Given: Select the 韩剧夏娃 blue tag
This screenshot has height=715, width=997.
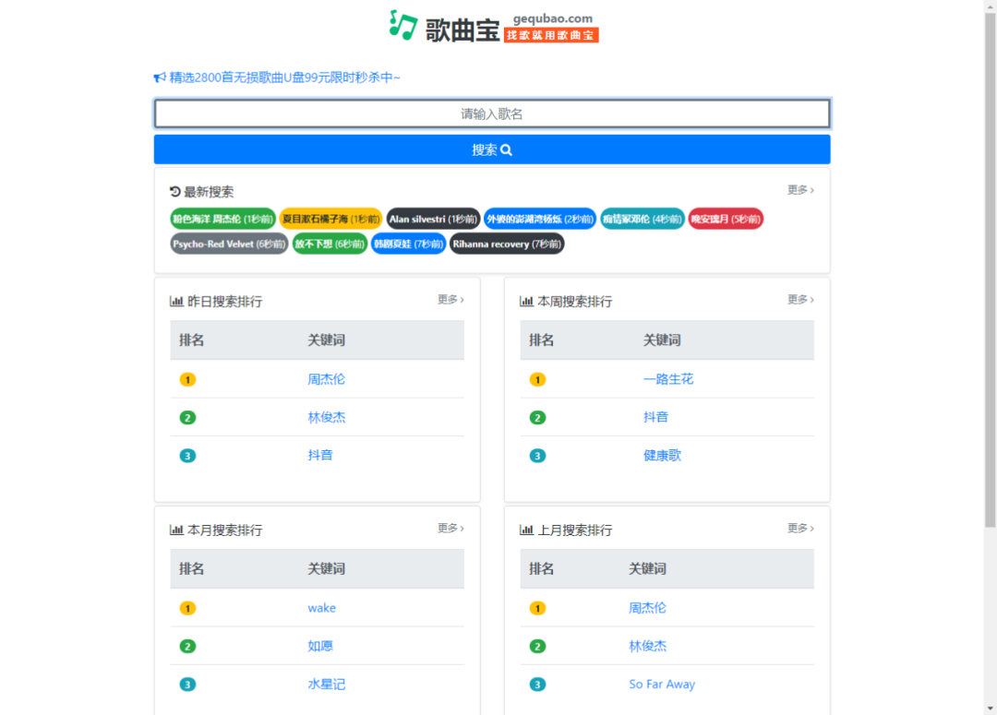Looking at the screenshot, I should 408,244.
